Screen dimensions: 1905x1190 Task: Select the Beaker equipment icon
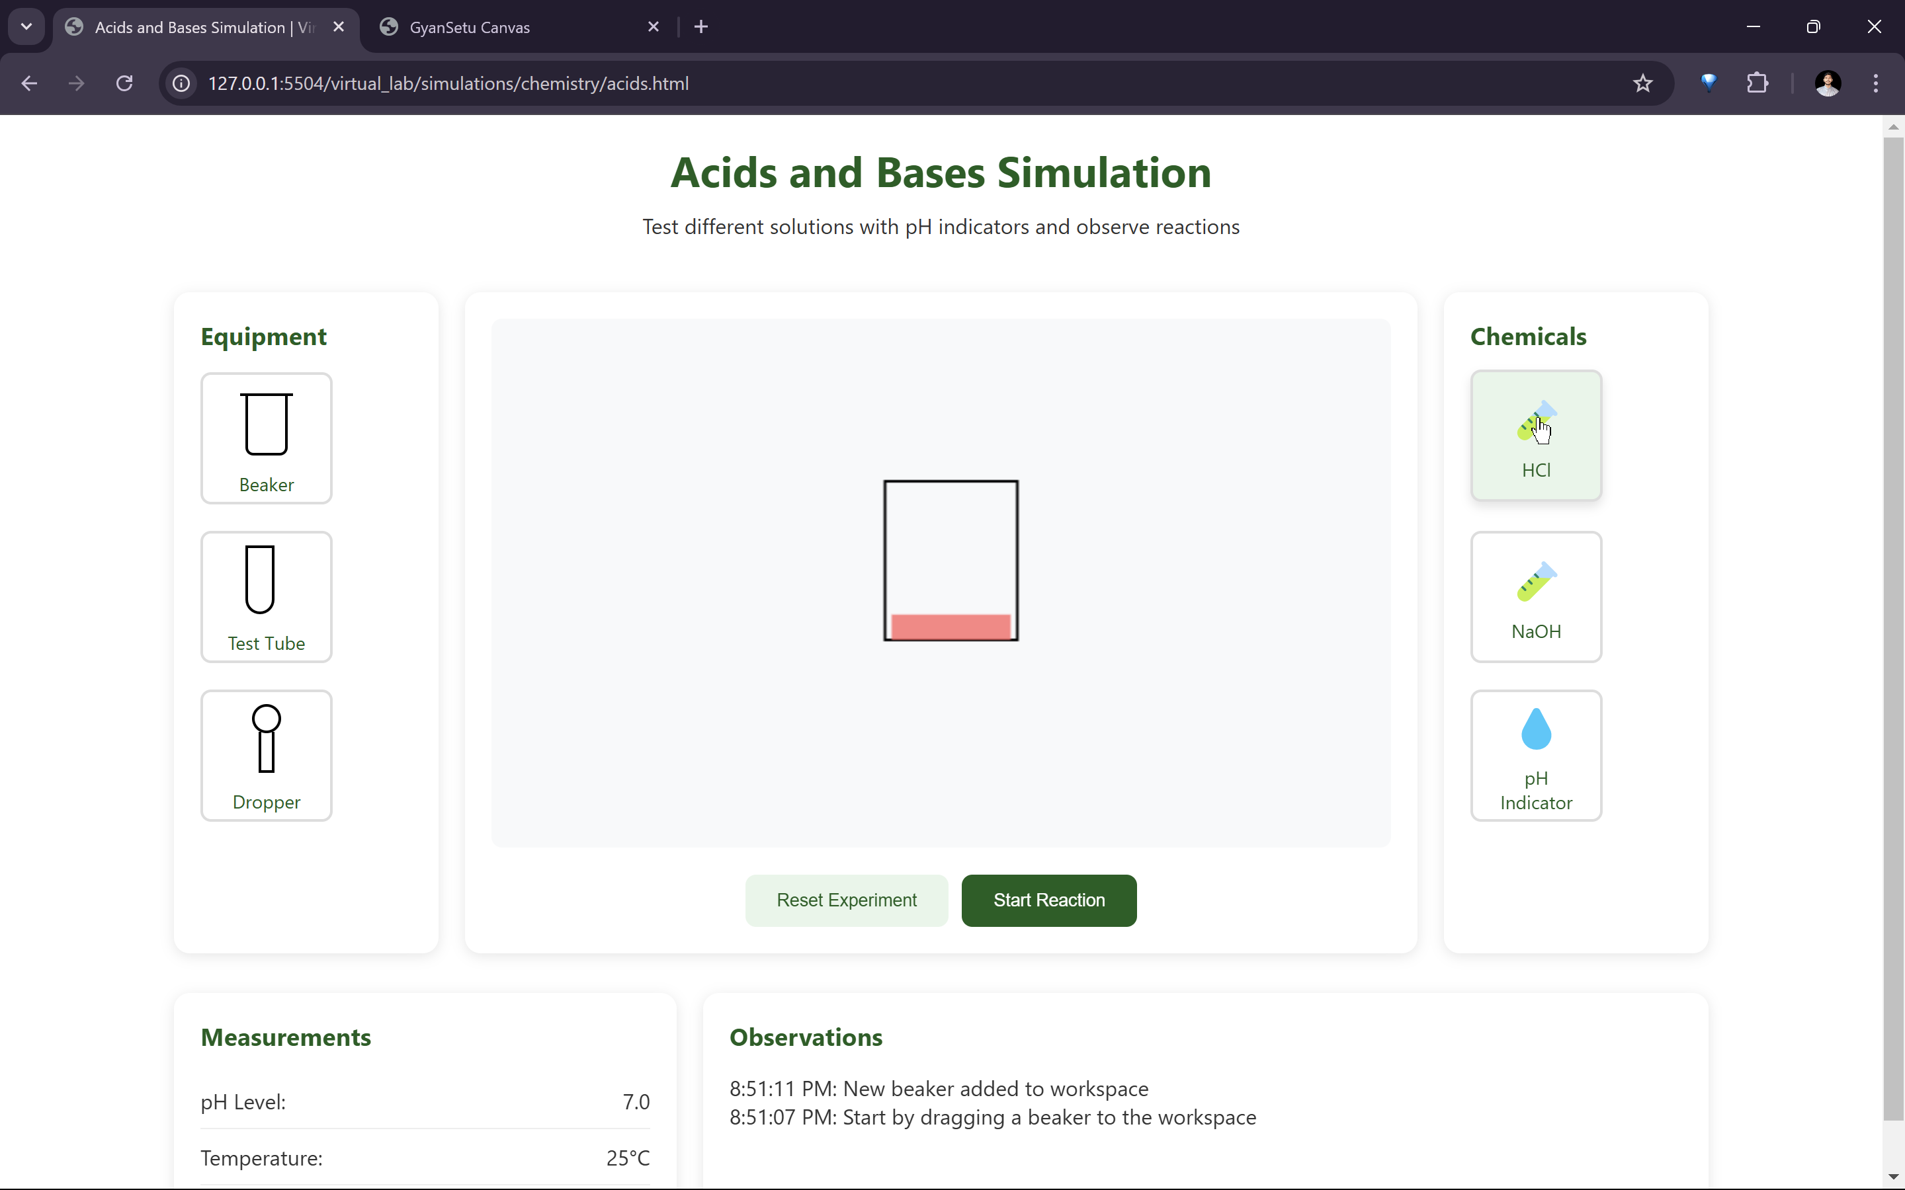tap(266, 438)
